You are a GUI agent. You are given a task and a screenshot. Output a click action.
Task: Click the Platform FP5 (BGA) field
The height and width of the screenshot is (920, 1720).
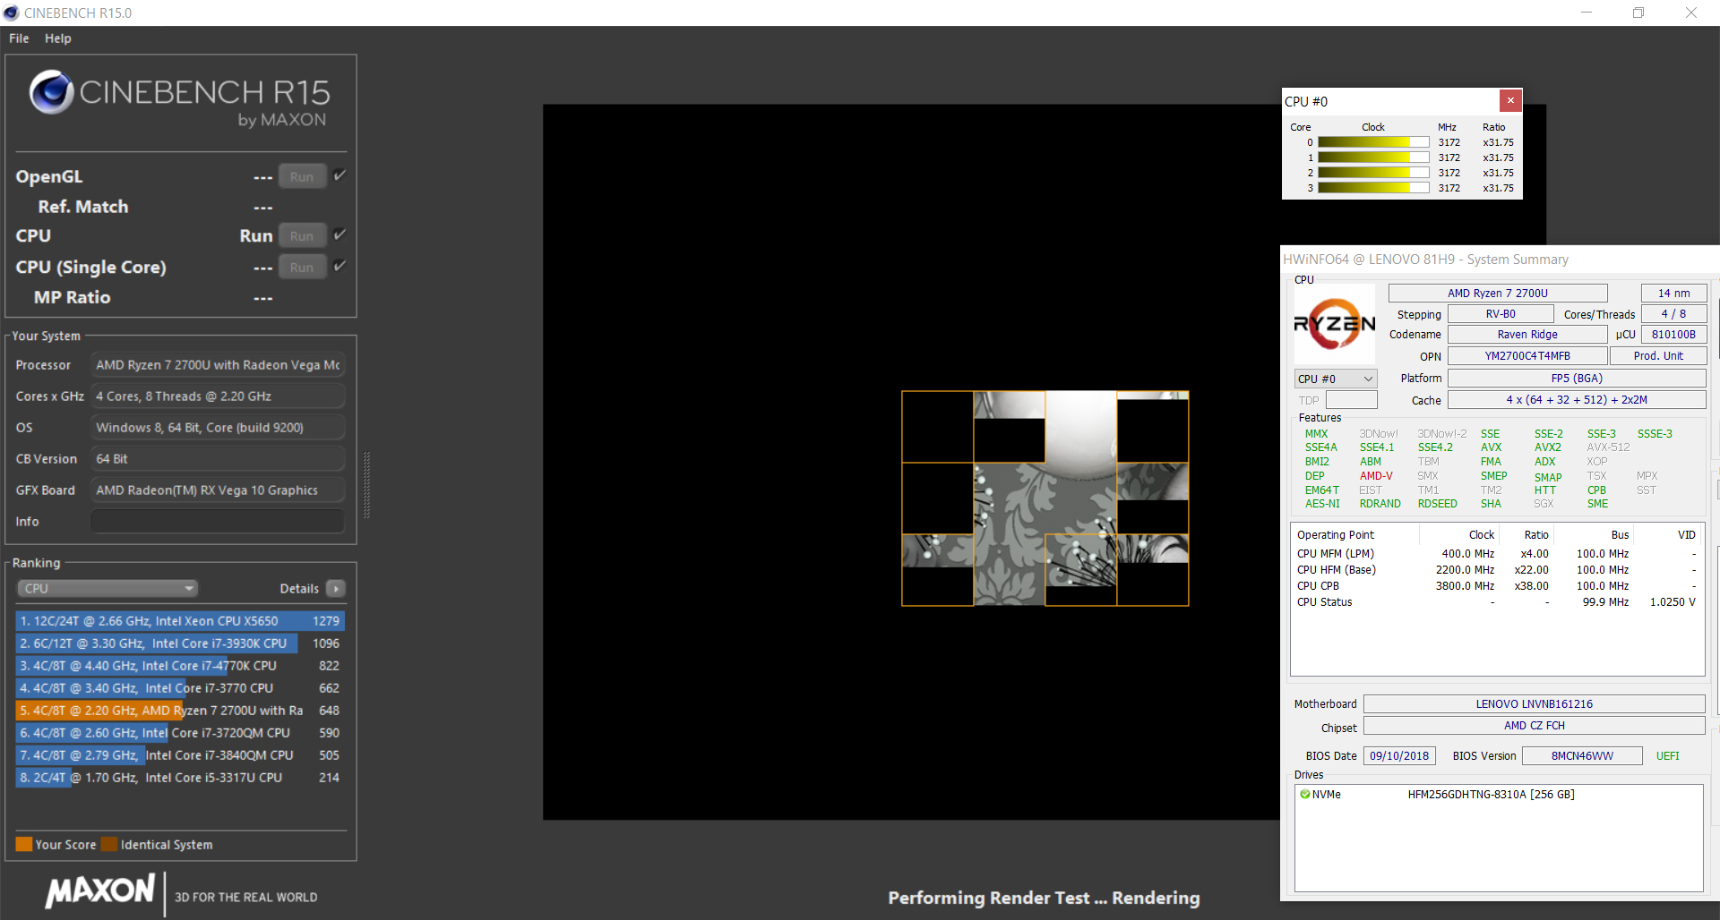(1577, 379)
